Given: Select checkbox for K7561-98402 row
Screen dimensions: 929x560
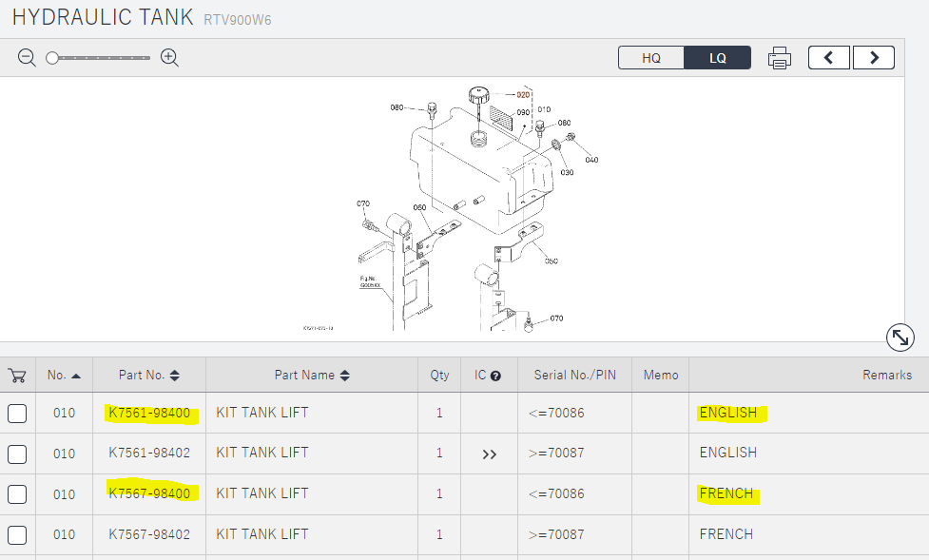Looking at the screenshot, I should (x=17, y=454).
